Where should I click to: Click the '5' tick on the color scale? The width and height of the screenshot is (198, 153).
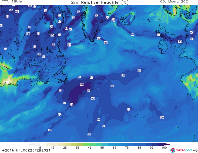point(40,148)
